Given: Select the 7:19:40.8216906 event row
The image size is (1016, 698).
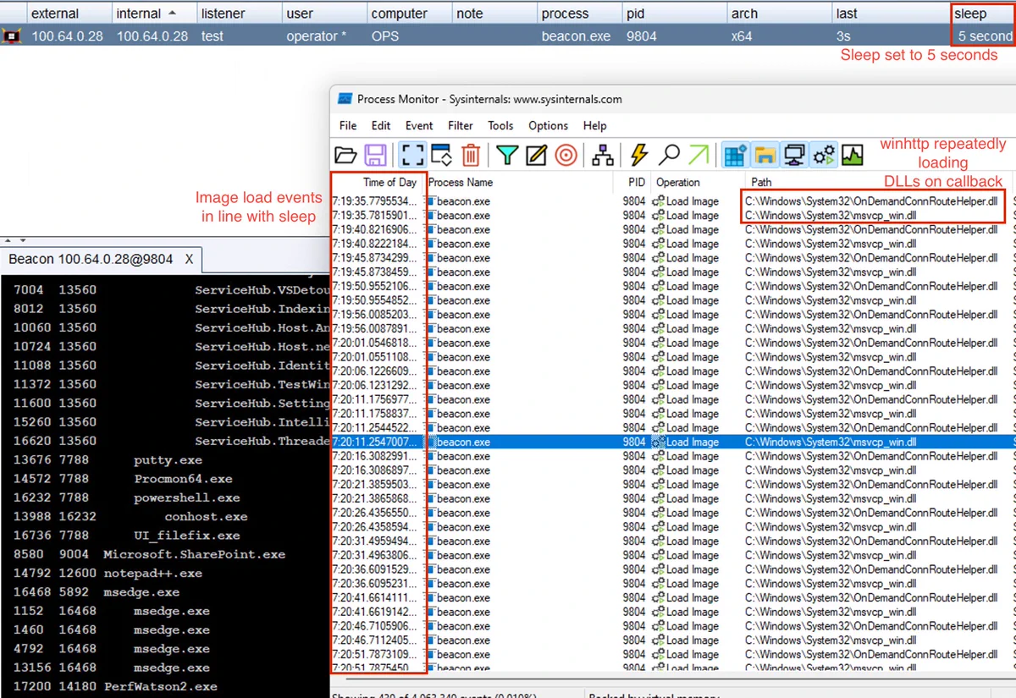Looking at the screenshot, I should point(673,229).
